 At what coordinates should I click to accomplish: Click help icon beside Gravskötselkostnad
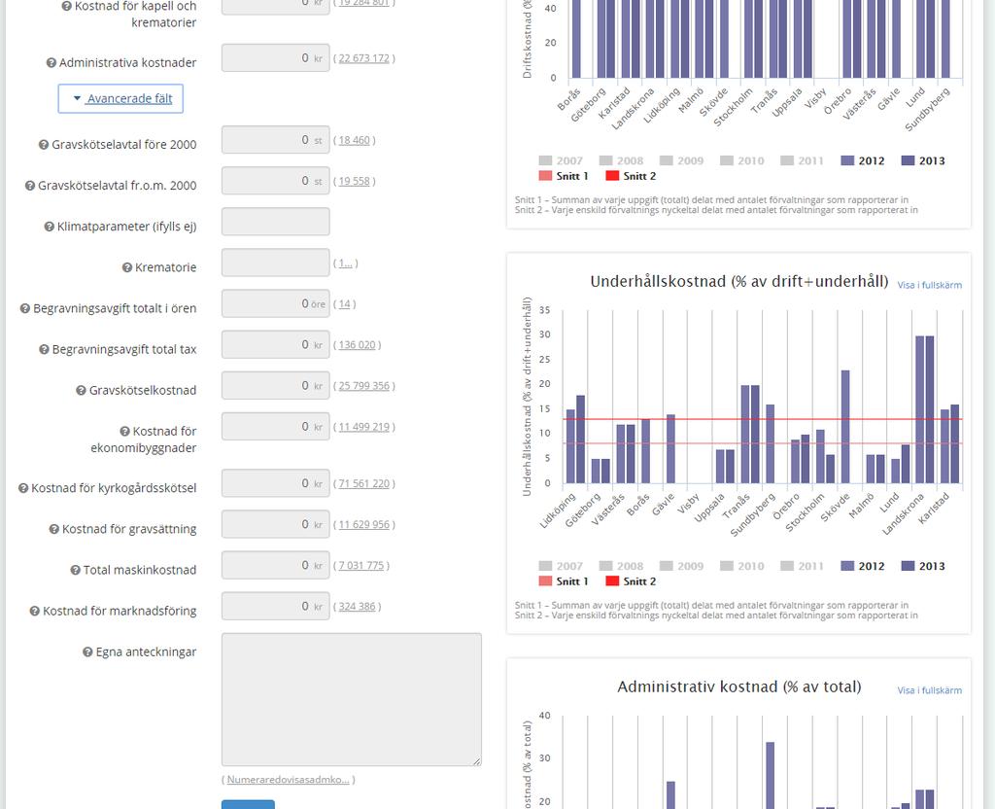pos(81,391)
